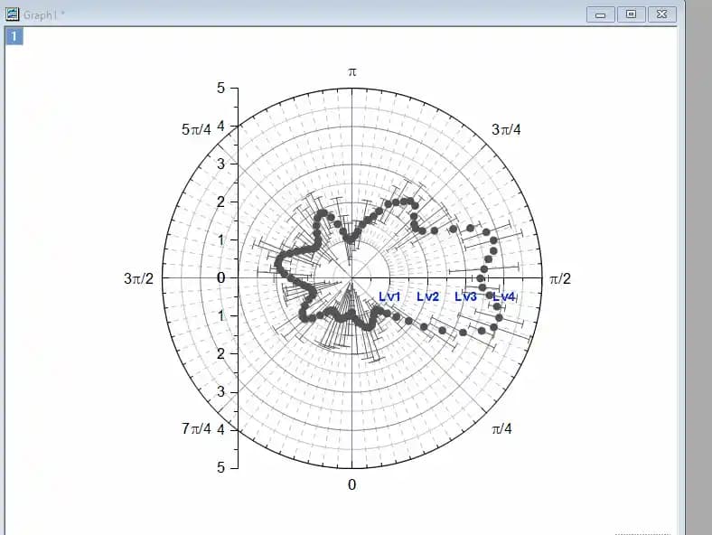Screen dimensions: 712x535
Task: Select the Lv1 text label
Action: click(390, 297)
